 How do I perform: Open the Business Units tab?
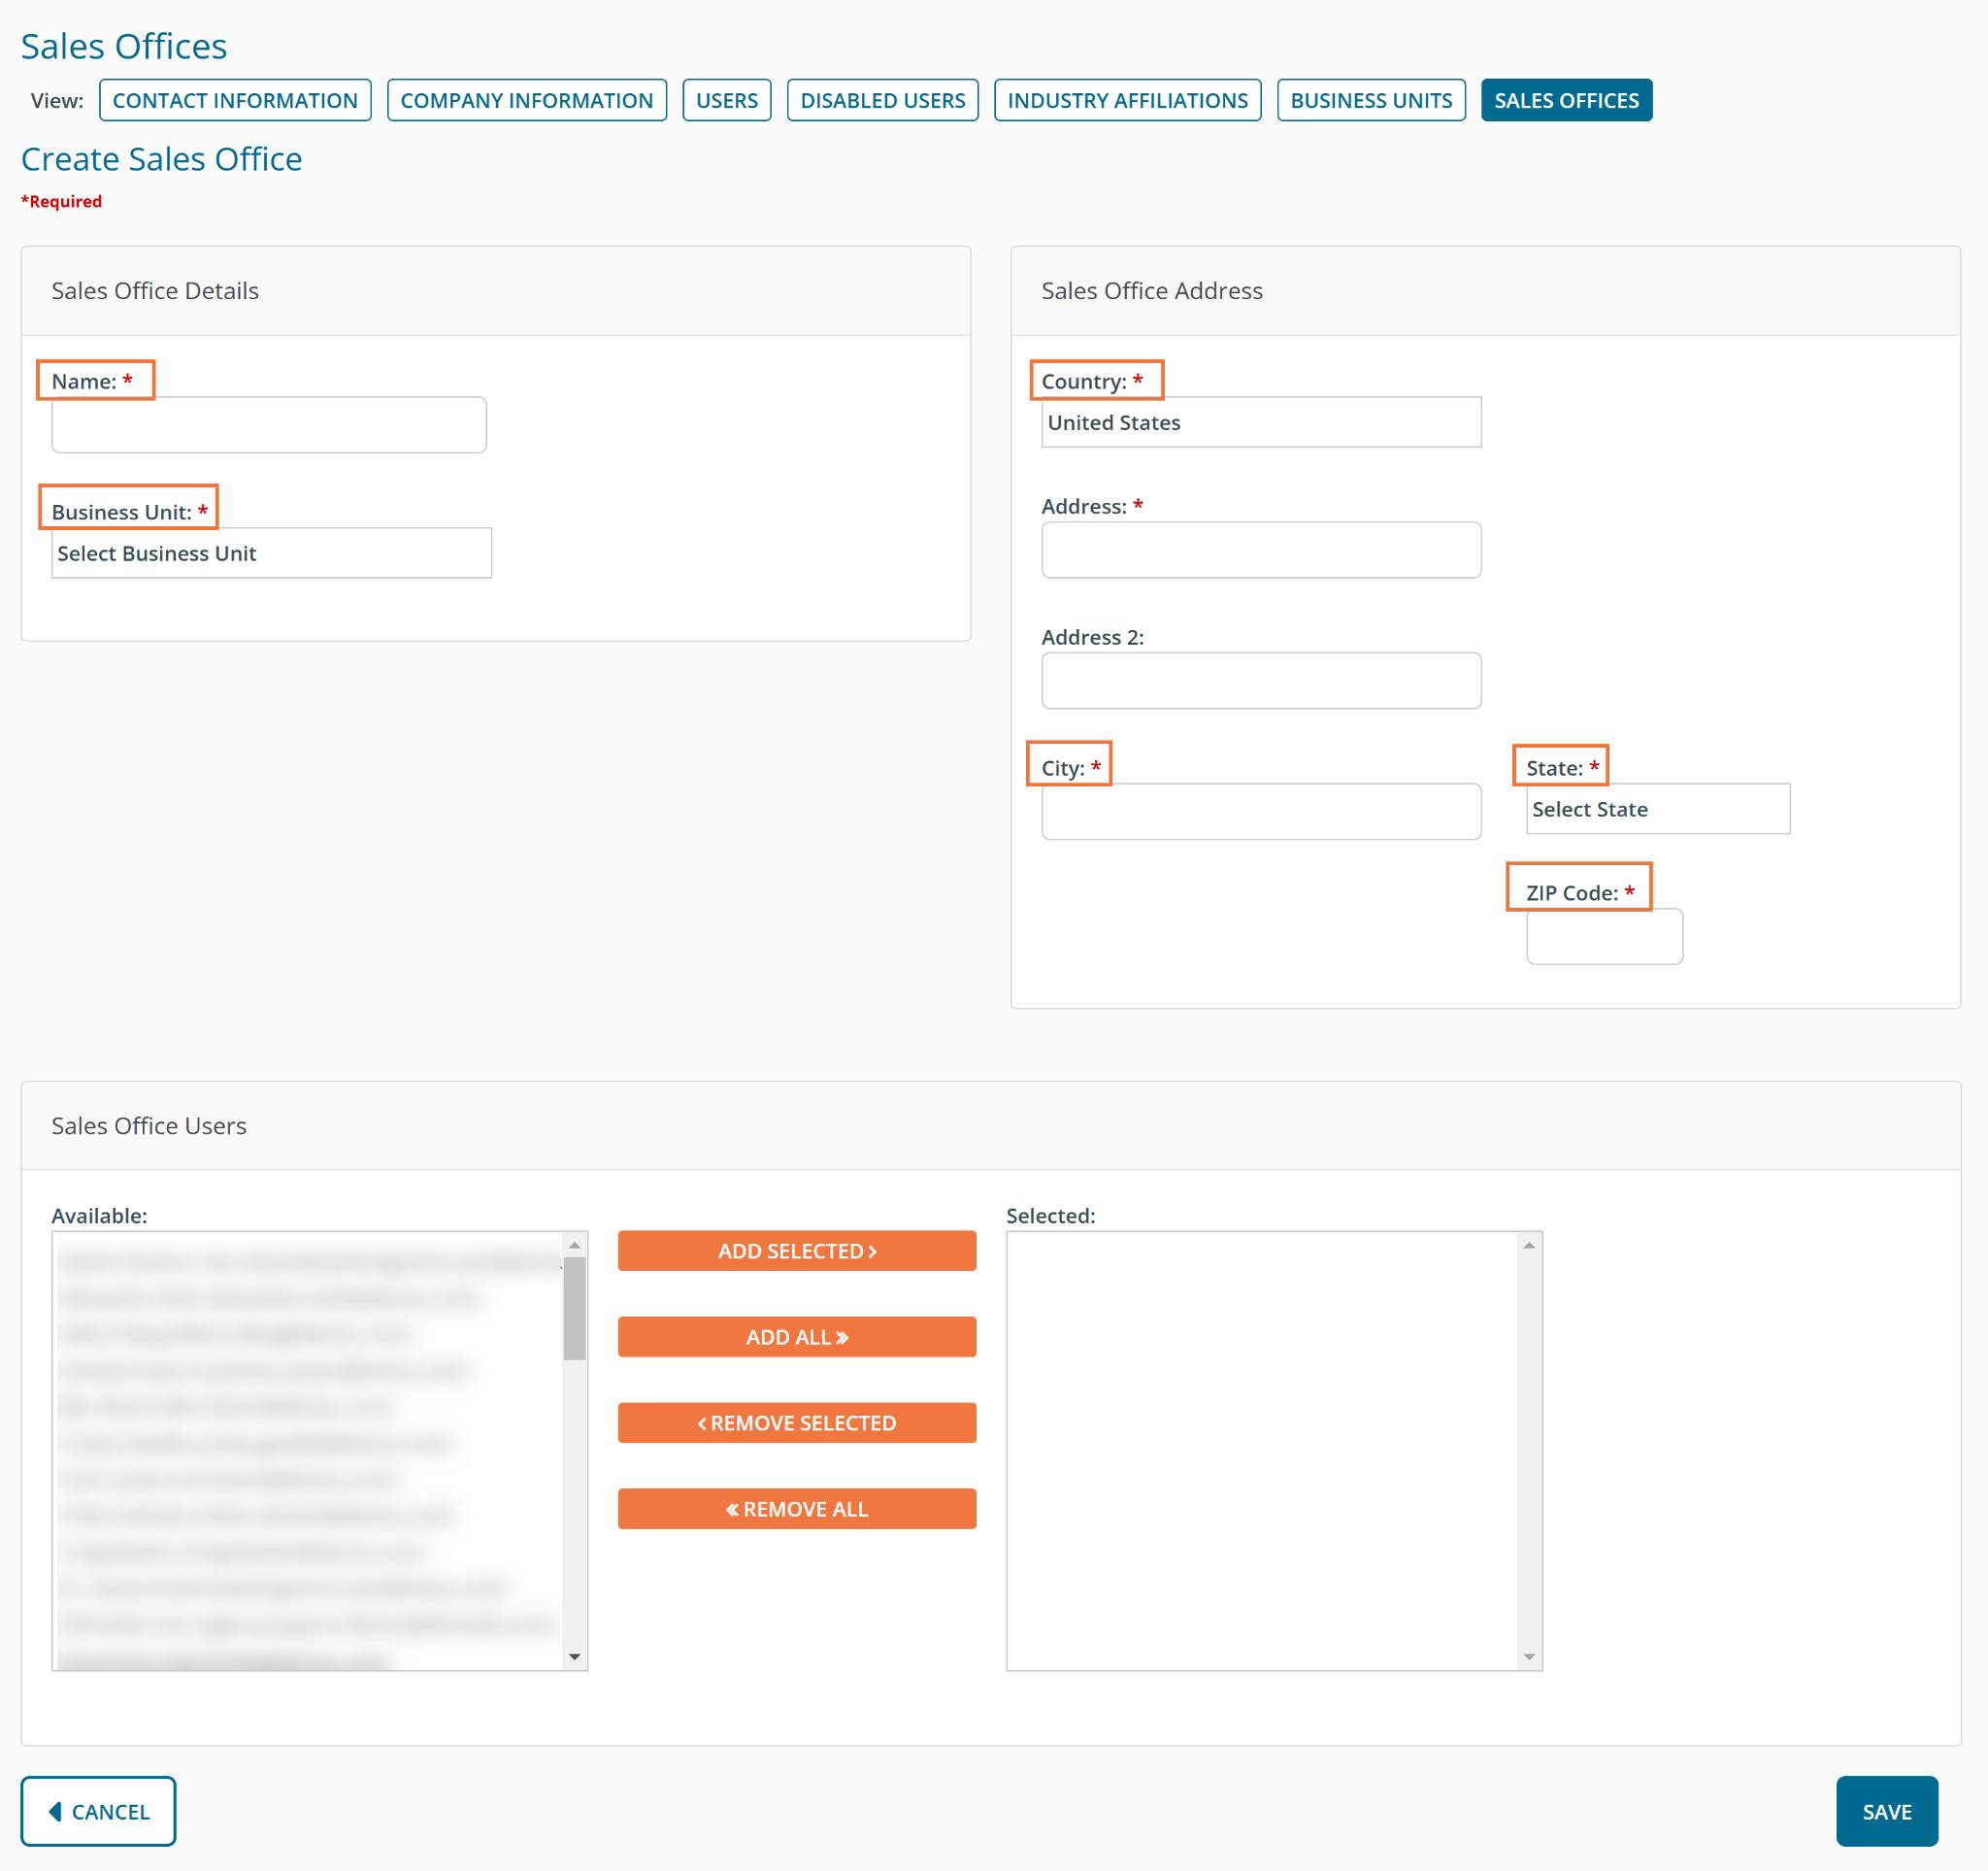[1370, 100]
